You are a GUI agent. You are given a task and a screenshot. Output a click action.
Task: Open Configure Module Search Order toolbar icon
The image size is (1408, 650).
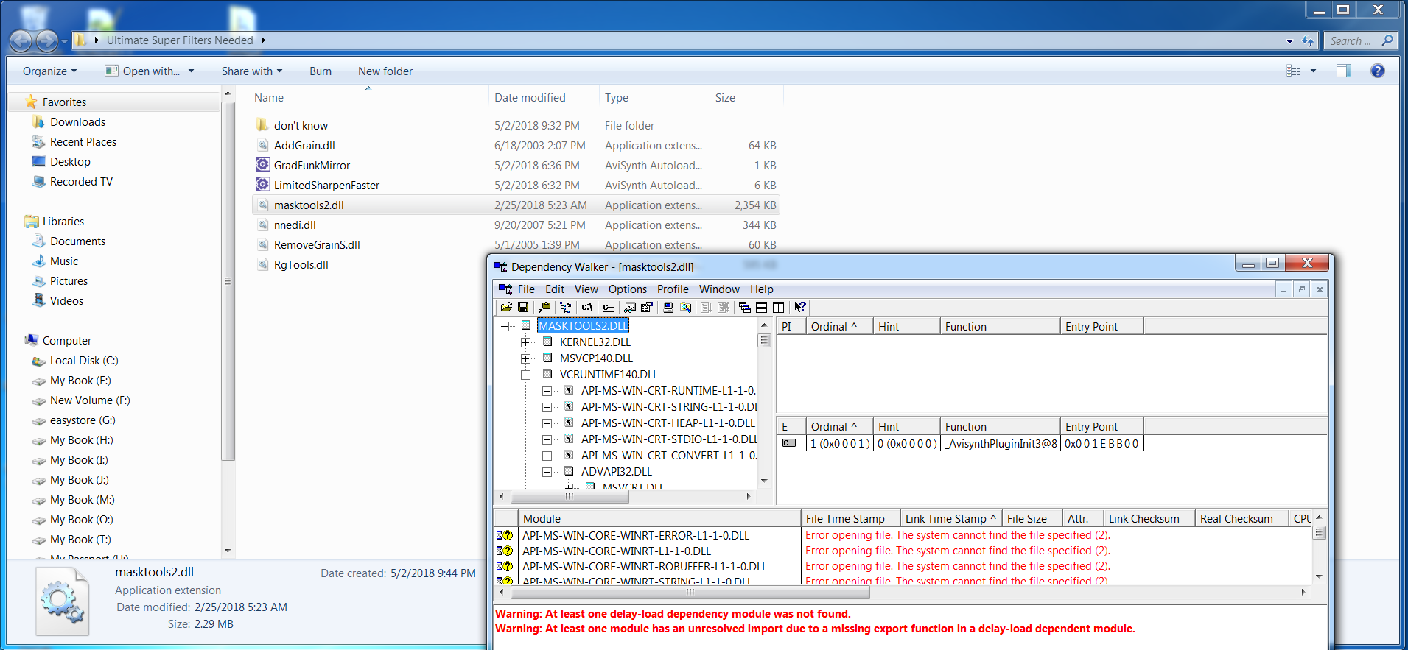[685, 307]
